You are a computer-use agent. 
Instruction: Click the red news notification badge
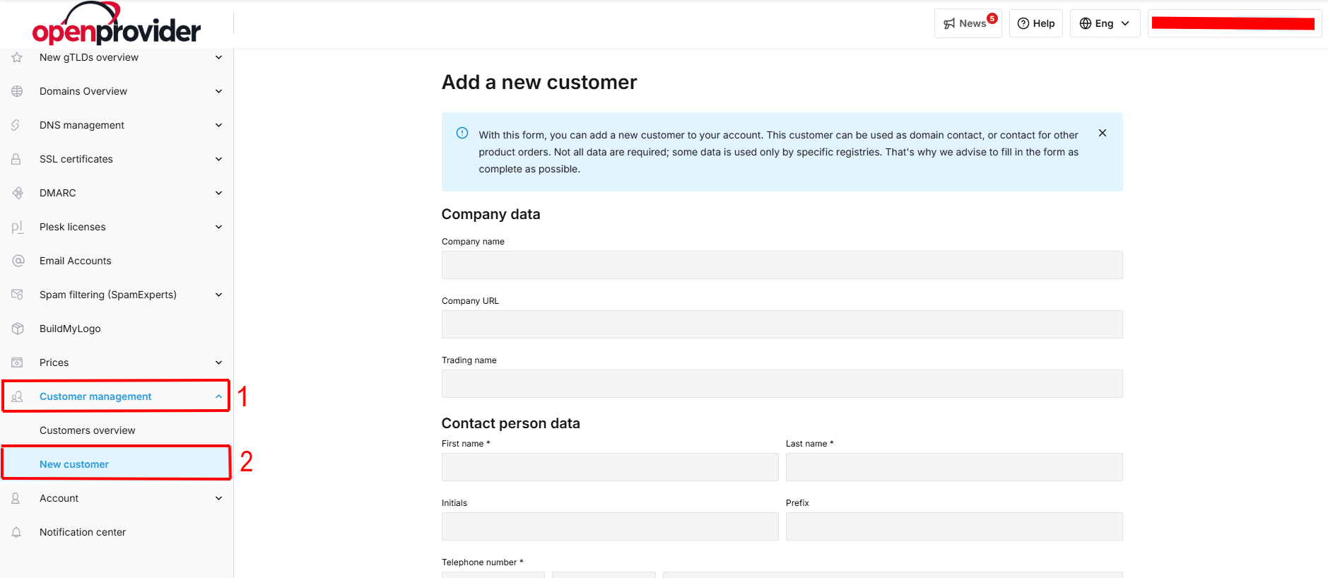click(x=992, y=18)
